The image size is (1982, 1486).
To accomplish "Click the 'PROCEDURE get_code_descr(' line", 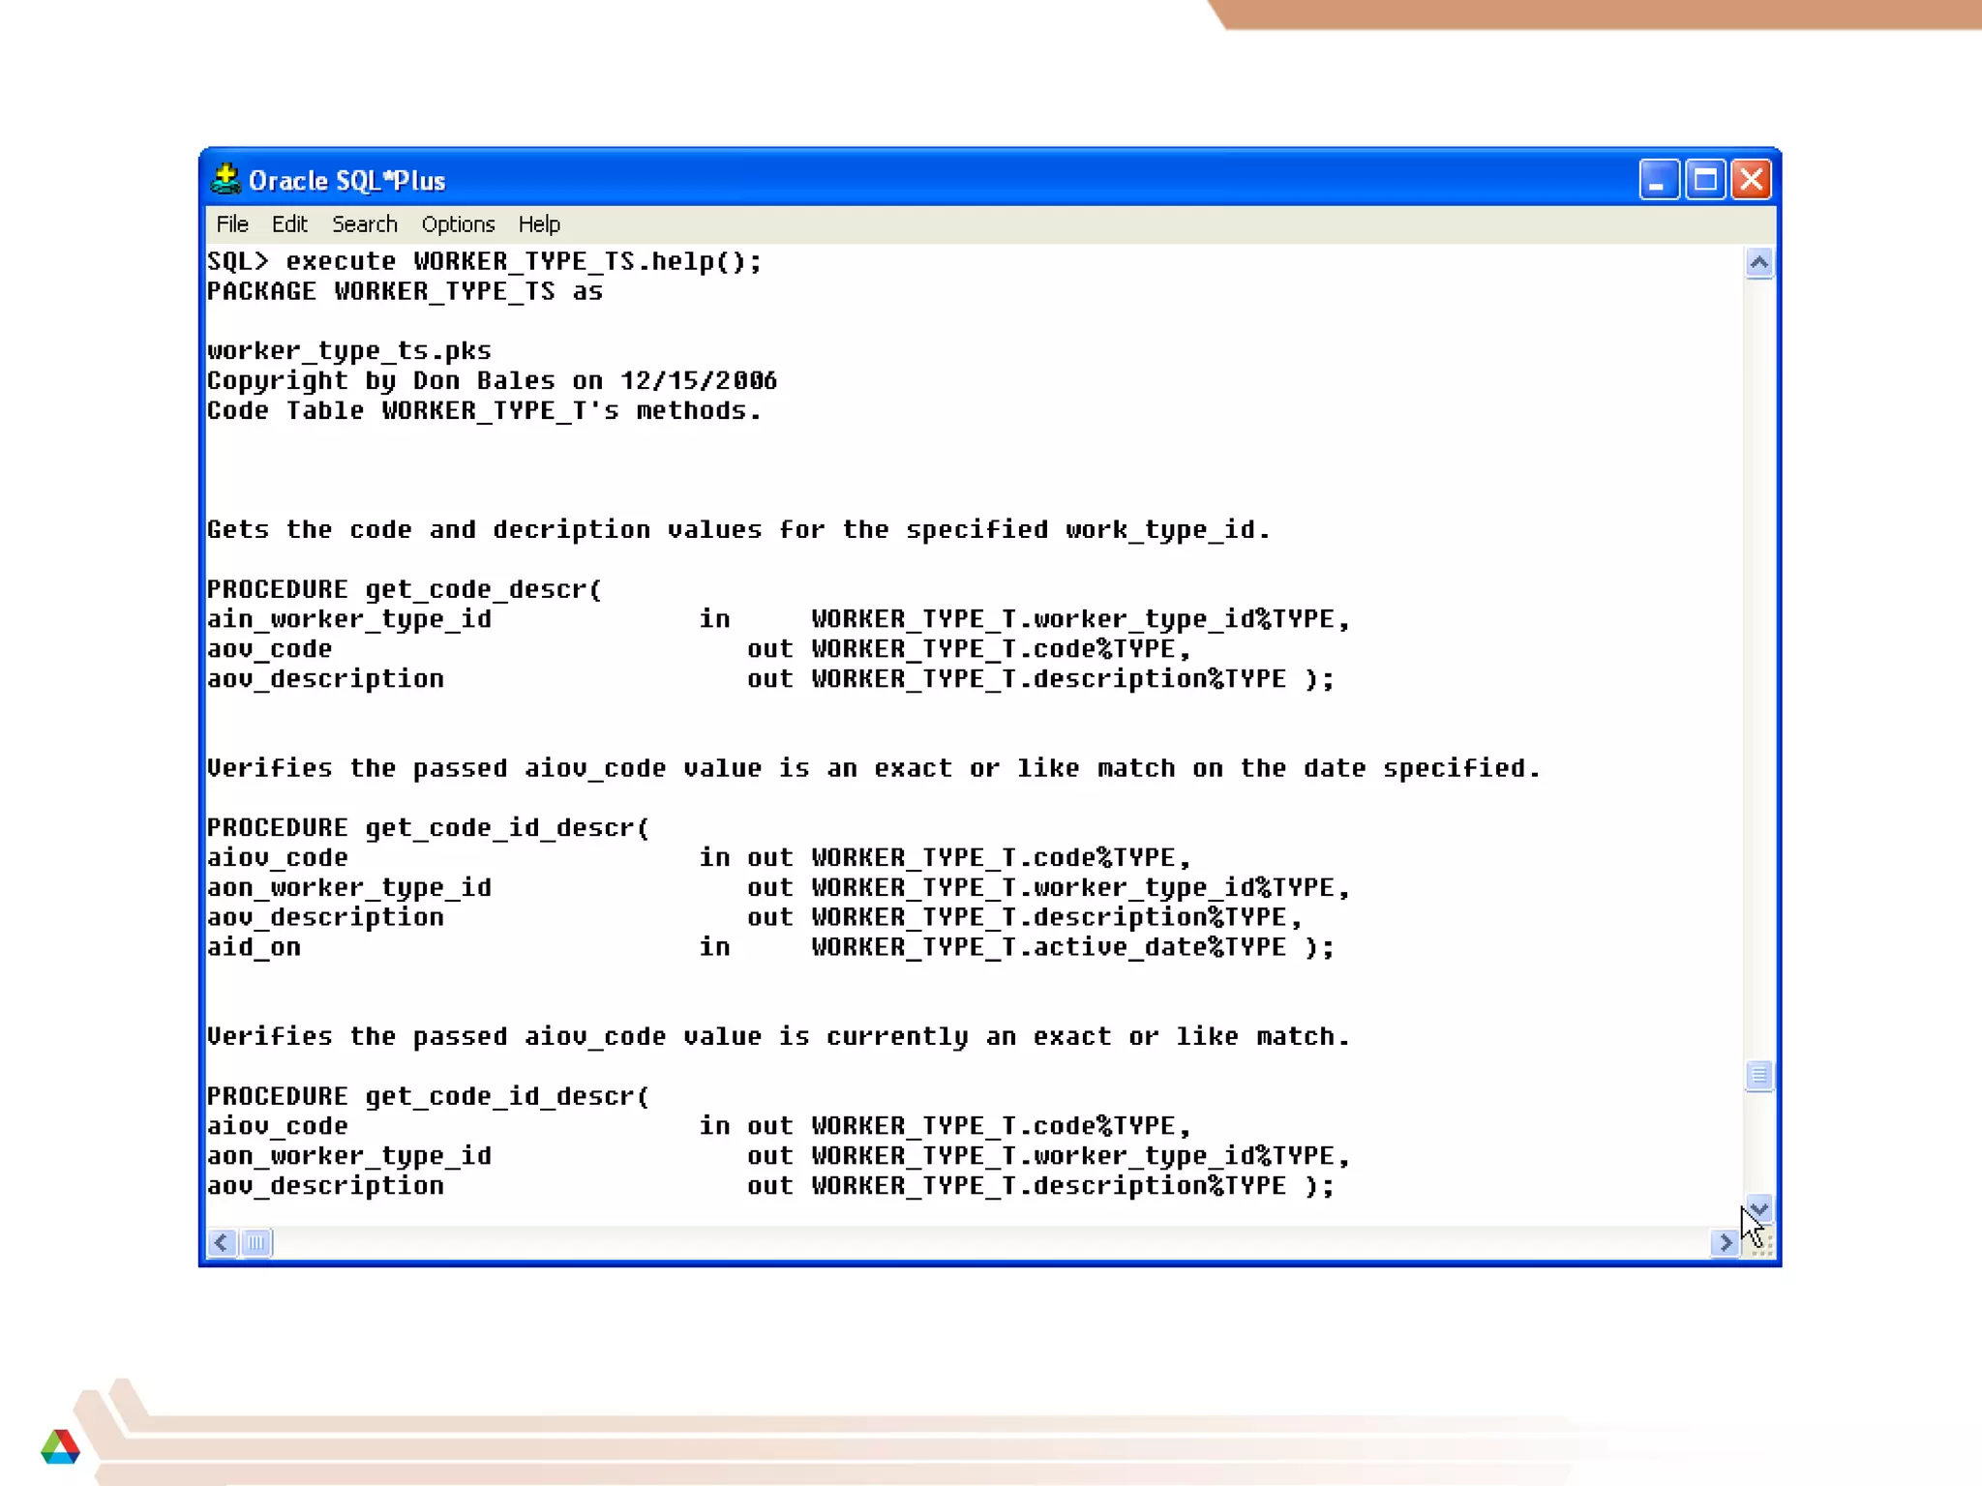I will (405, 589).
